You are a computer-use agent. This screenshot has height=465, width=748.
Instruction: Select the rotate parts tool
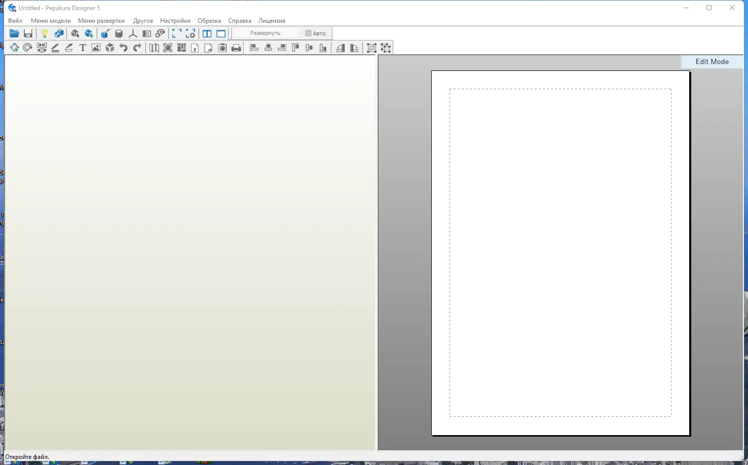28,48
